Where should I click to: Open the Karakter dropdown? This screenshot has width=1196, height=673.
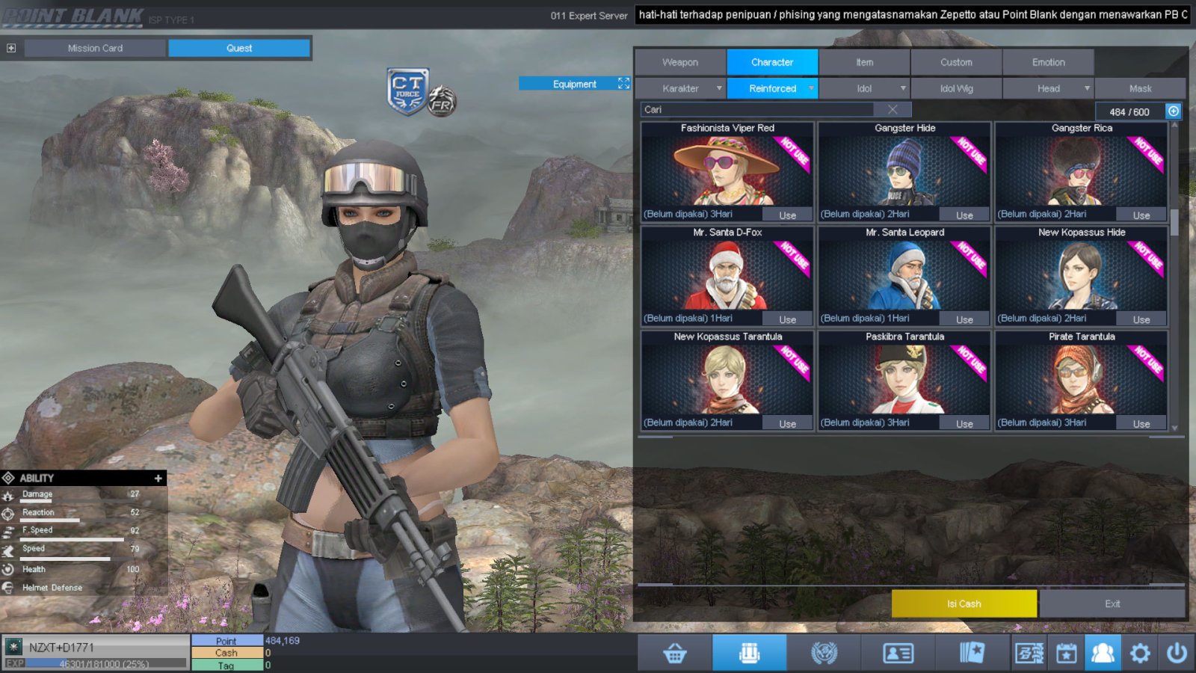click(680, 88)
